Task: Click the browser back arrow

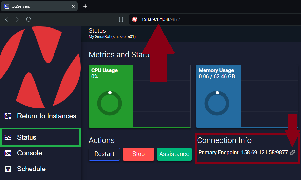Action: [x=6, y=20]
